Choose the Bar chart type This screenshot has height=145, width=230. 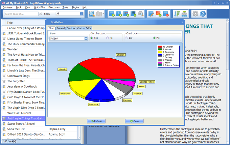[x=127, y=38]
